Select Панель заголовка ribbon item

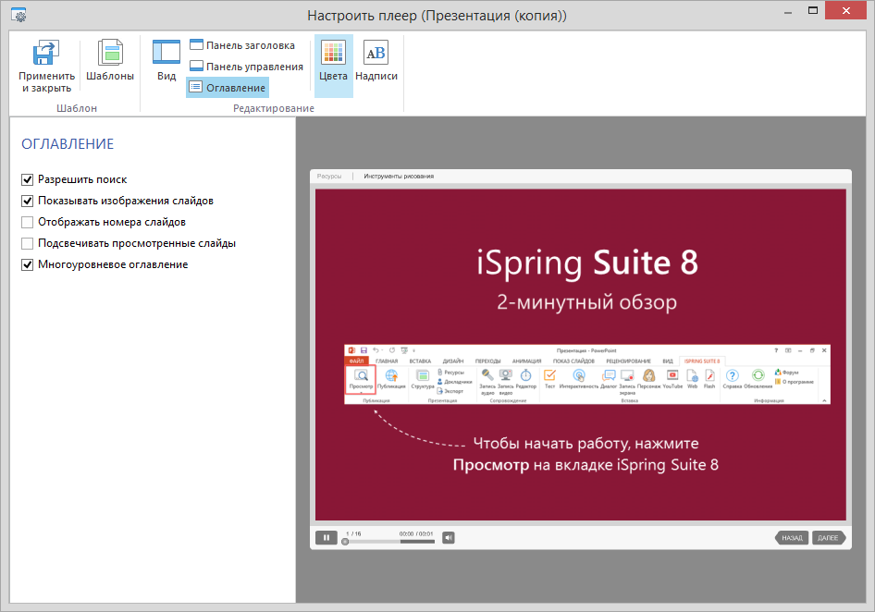pyautogui.click(x=242, y=45)
